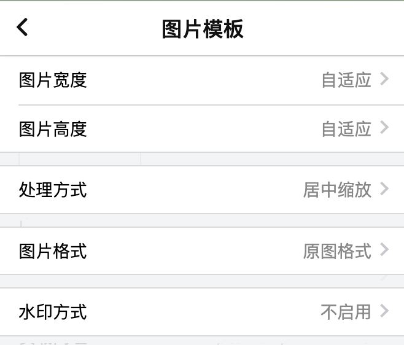Expand chevron beside 图片宽度 自适应
Image resolution: width=404 pixels, height=345 pixels.
click(385, 79)
